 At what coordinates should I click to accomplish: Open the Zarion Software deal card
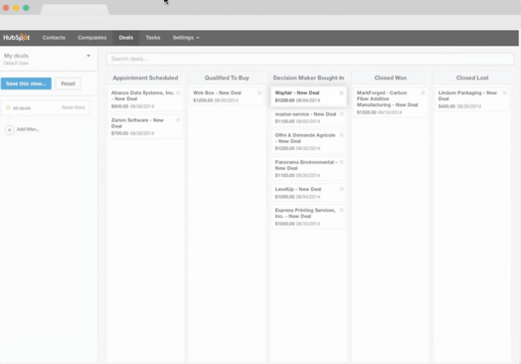[x=145, y=126]
